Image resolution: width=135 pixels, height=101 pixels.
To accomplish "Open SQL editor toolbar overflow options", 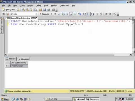I will tap(118, 15).
